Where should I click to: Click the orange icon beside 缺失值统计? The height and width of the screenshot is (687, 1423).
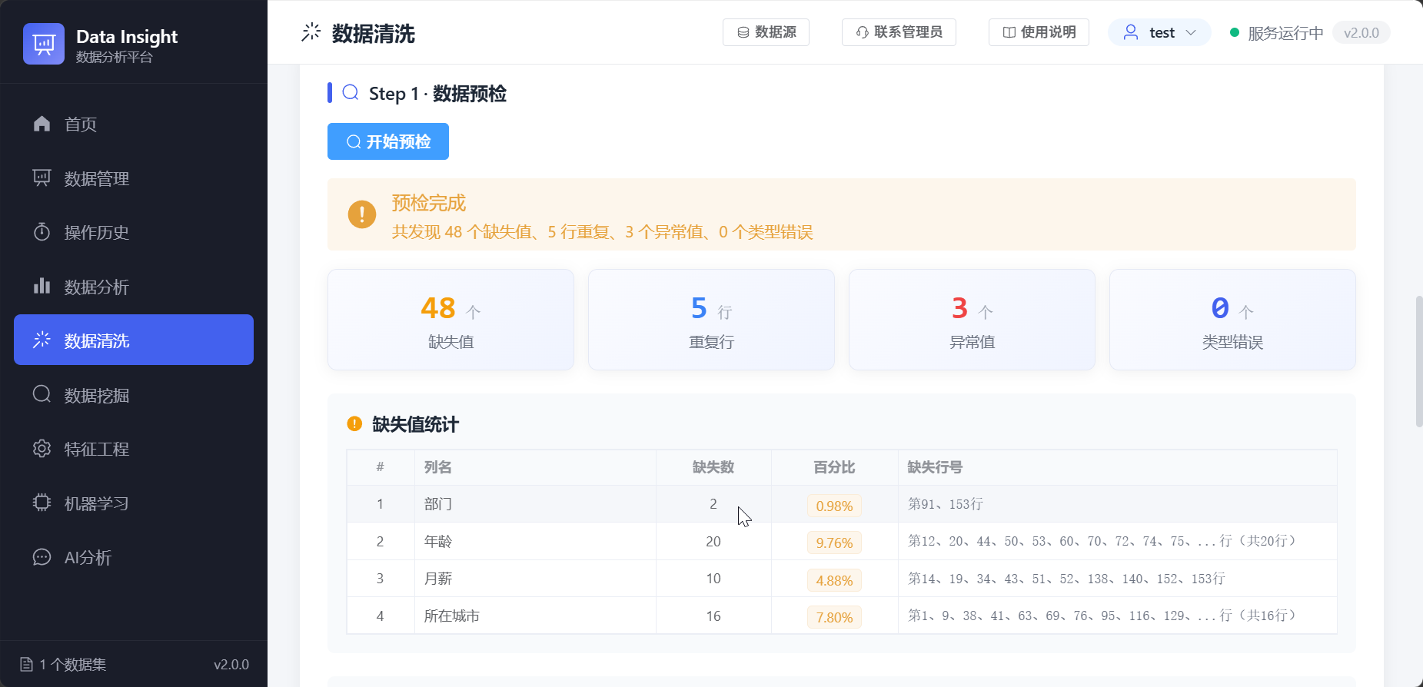[x=354, y=423]
